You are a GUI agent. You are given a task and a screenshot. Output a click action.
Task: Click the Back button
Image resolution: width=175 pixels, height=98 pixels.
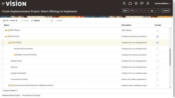pyautogui.click(x=125, y=11)
